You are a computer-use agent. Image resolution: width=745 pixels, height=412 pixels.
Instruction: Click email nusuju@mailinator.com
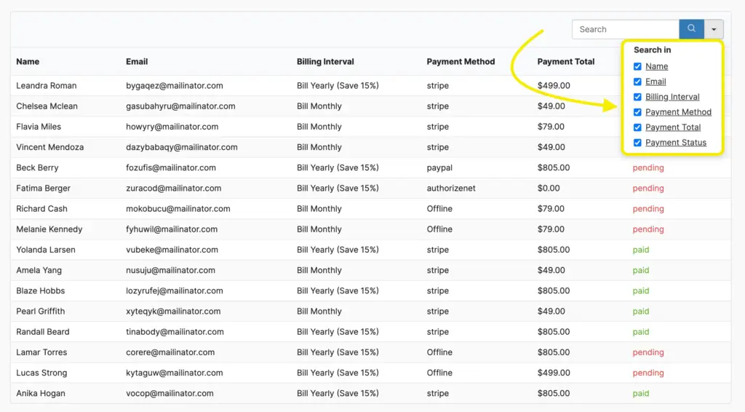click(x=170, y=270)
